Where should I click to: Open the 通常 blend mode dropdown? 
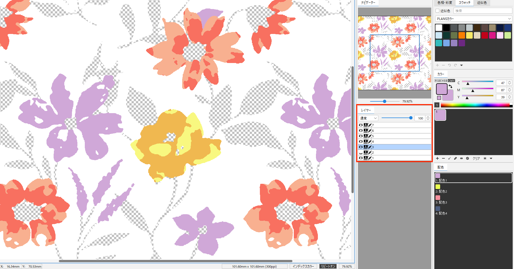[x=368, y=118]
